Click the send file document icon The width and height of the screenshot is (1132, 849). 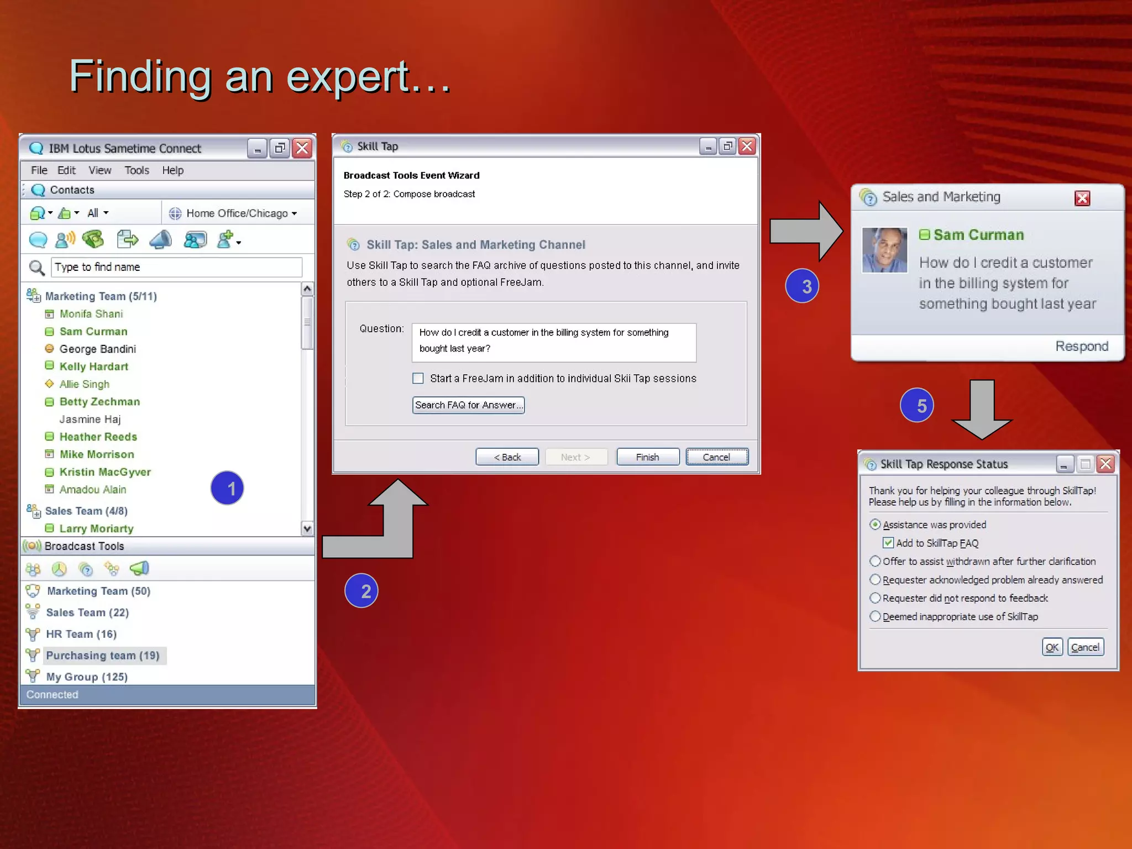(x=128, y=239)
